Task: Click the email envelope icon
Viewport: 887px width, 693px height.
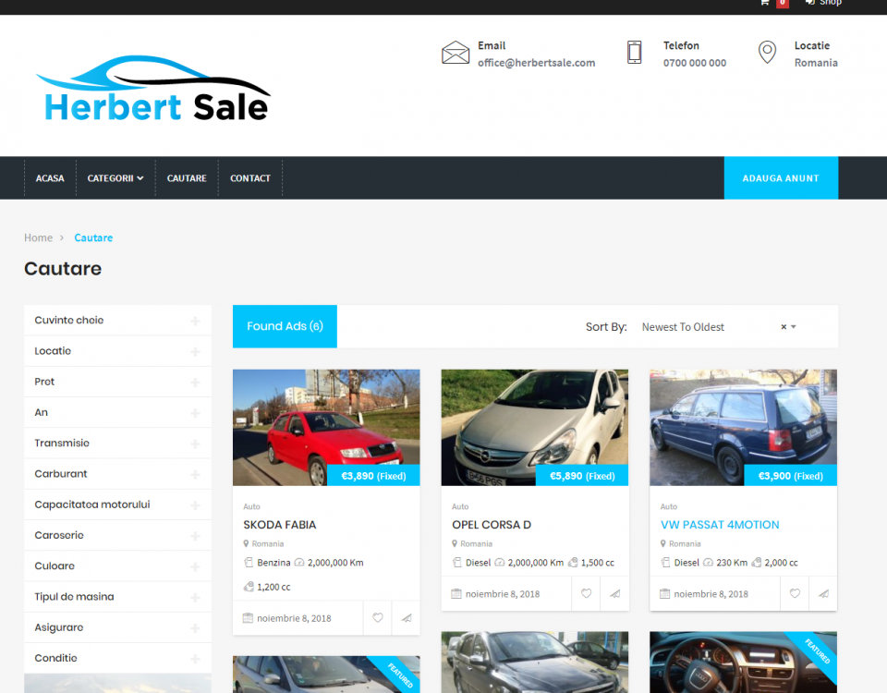Action: (456, 53)
